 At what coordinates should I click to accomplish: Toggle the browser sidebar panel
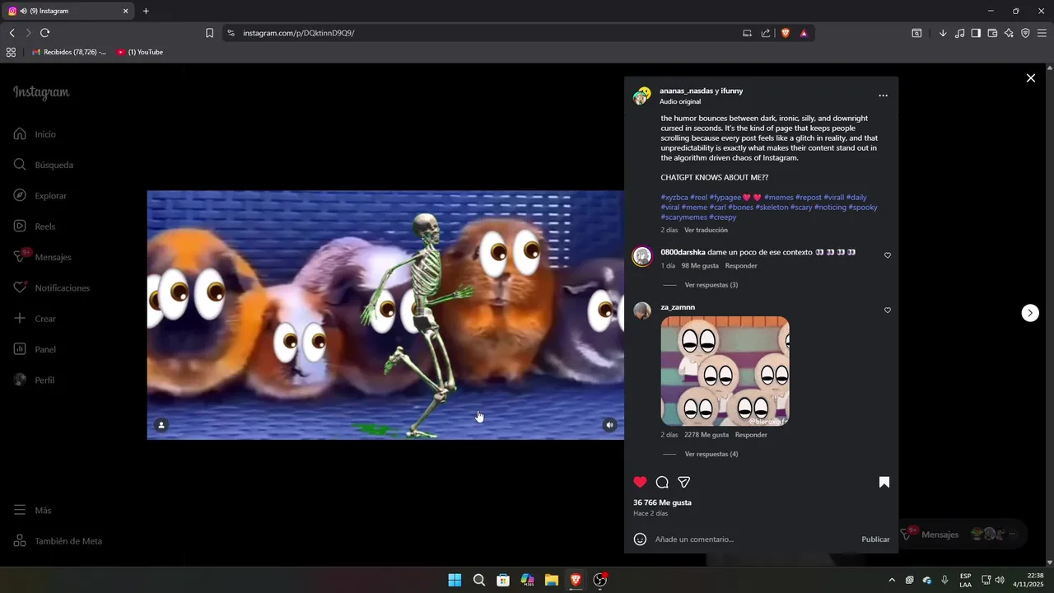pos(976,33)
